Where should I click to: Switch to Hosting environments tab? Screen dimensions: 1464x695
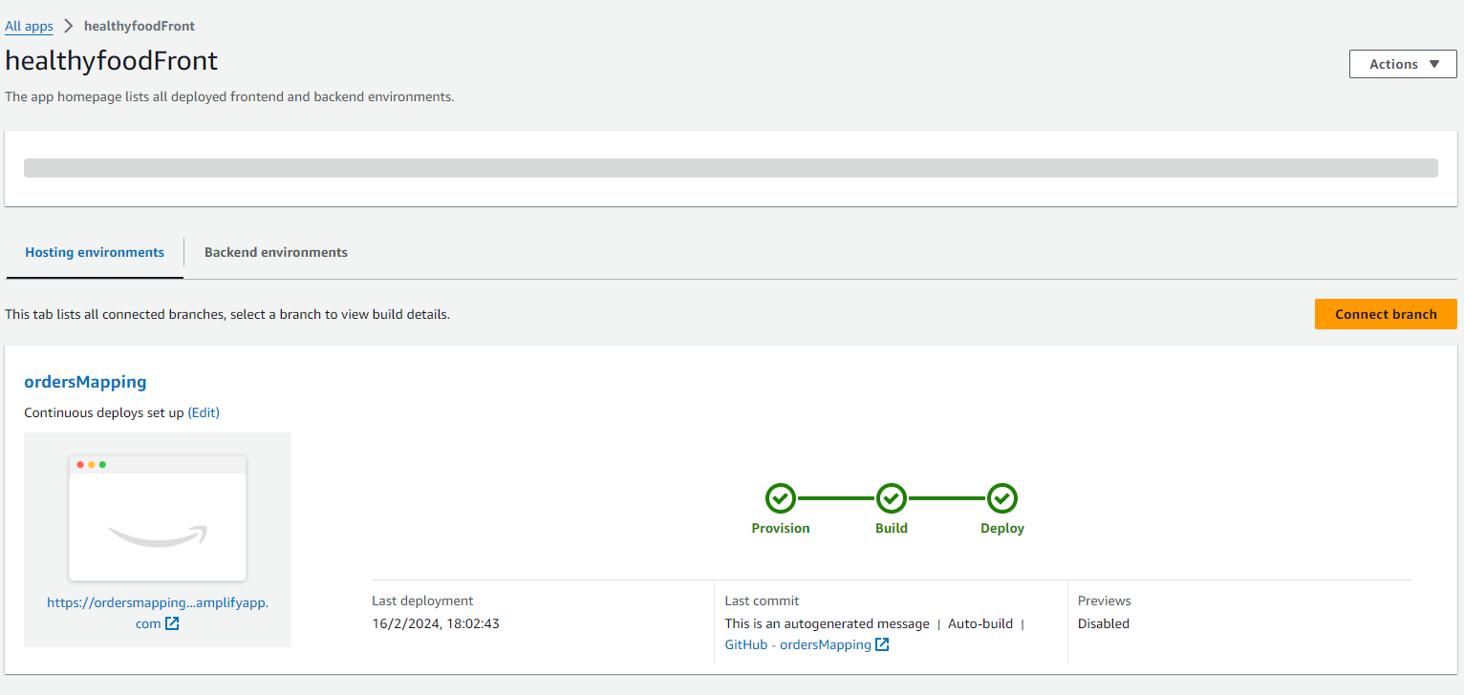coord(95,253)
